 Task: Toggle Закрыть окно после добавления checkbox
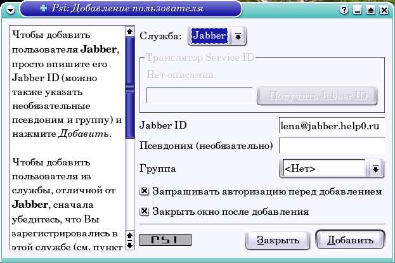pyautogui.click(x=145, y=211)
